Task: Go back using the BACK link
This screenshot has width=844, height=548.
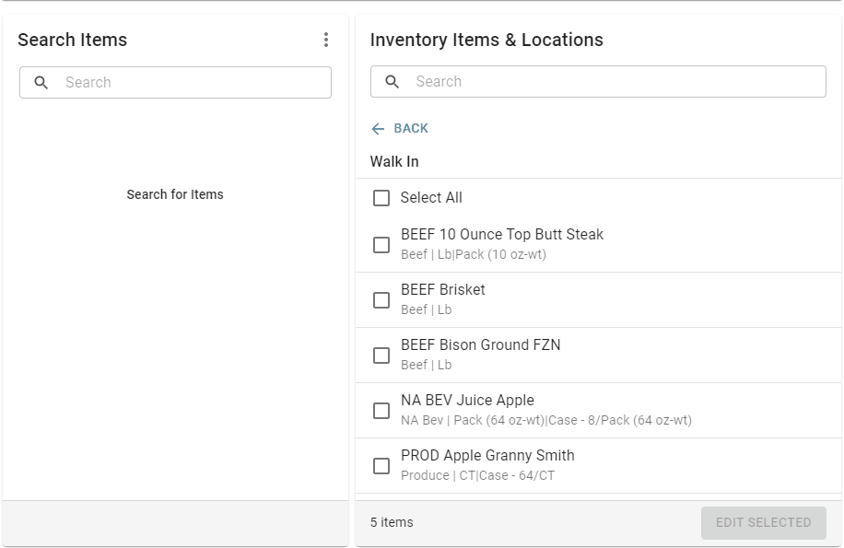Action: tap(411, 129)
